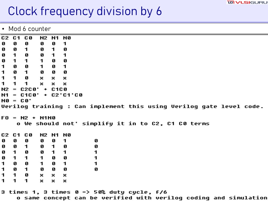The width and height of the screenshot is (268, 201).
Task: Click the Mod 6 counter bullet text
Action: coord(30,29)
